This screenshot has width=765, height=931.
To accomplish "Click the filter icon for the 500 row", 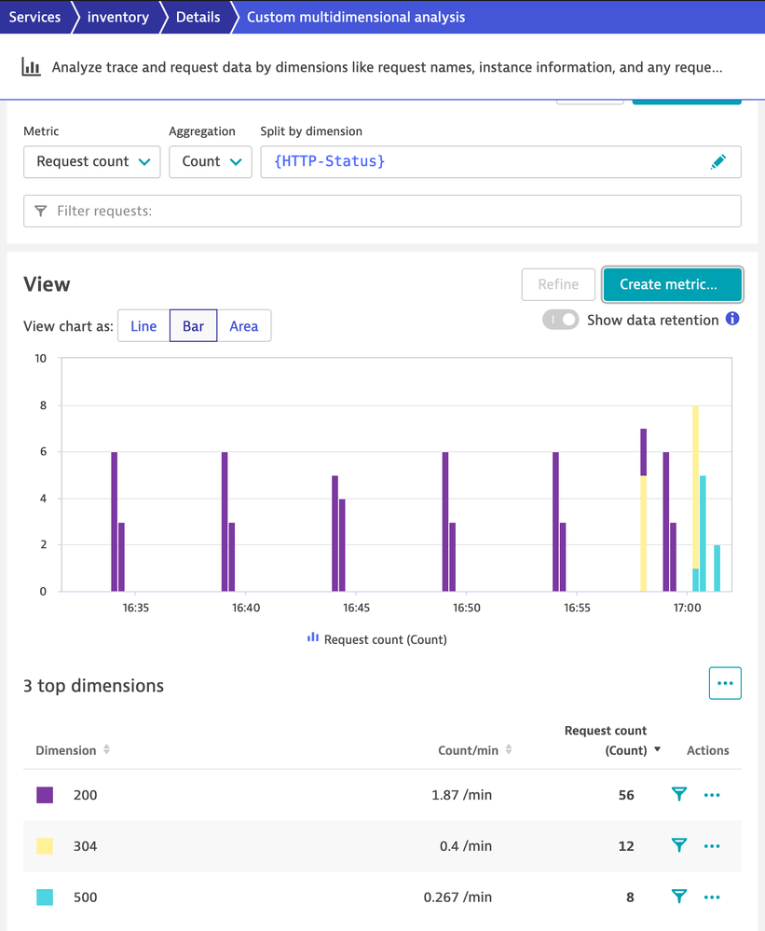I will (679, 897).
